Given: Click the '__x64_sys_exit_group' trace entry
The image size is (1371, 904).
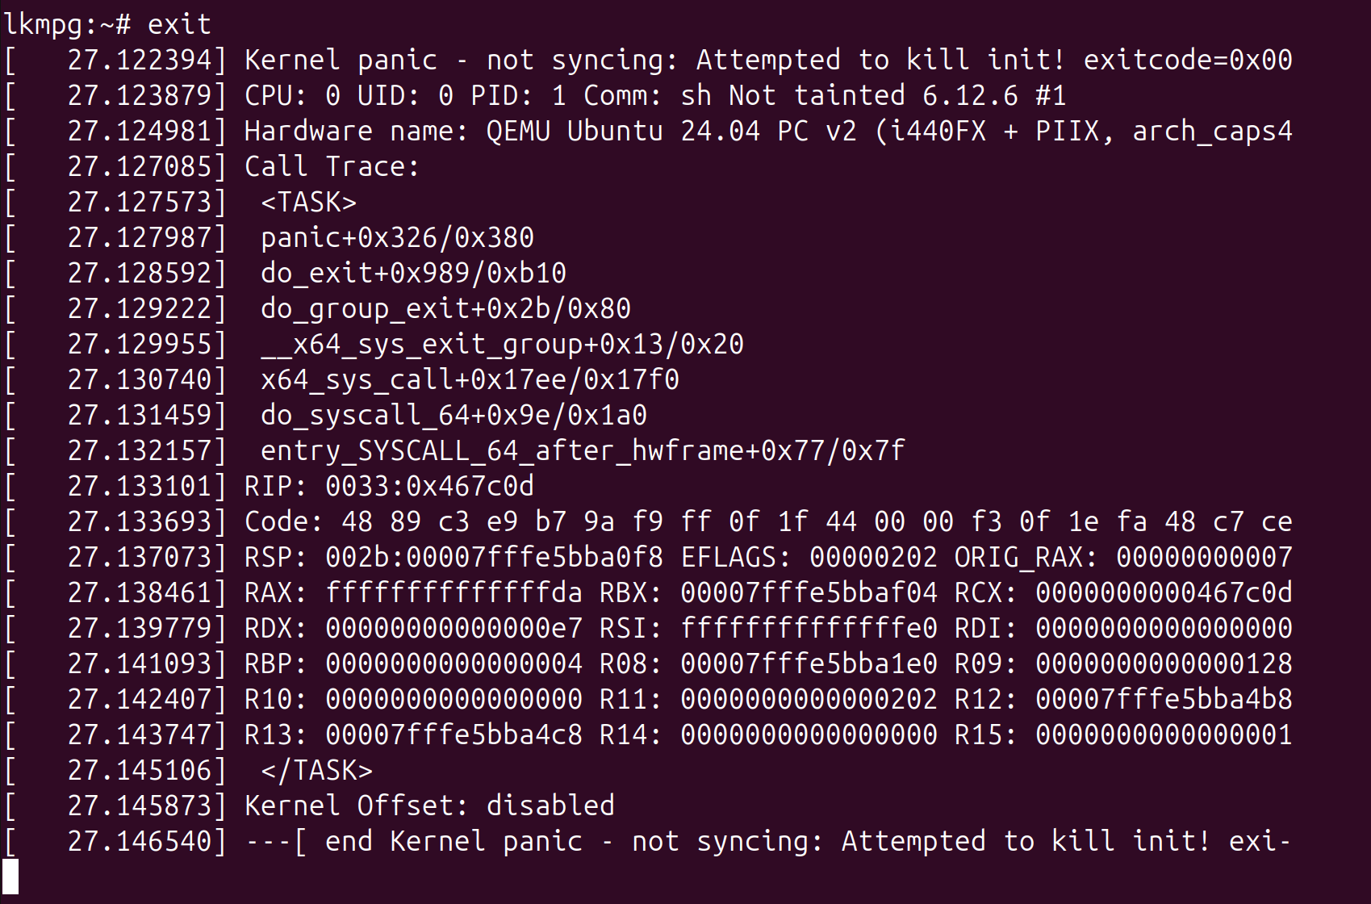Looking at the screenshot, I should (x=502, y=345).
